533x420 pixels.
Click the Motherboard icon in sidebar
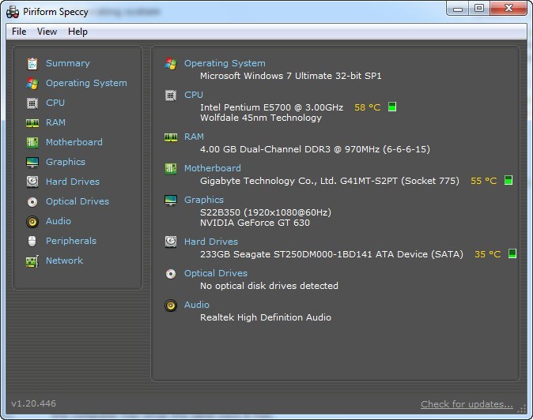[32, 142]
